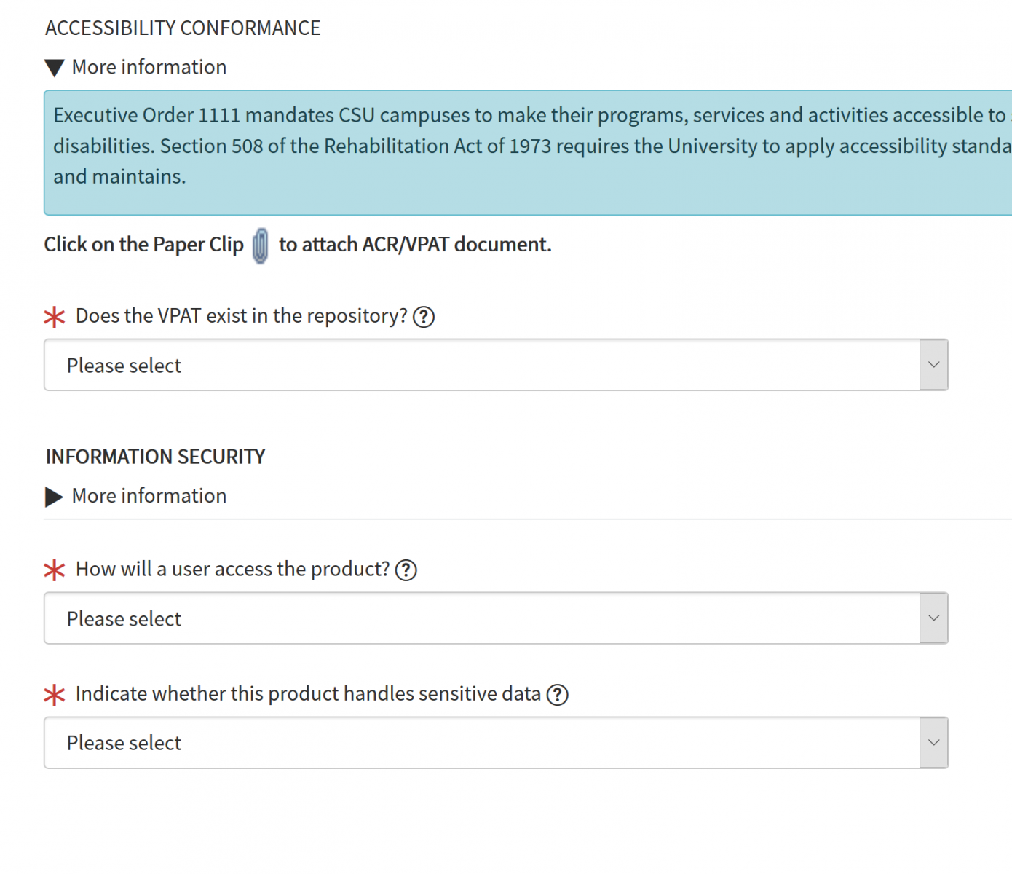Click chevron arrow on user access select

tap(933, 618)
